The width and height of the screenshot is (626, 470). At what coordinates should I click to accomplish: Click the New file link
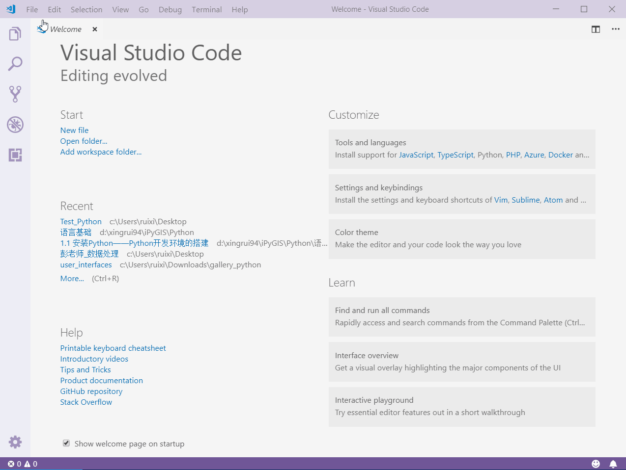(75, 130)
